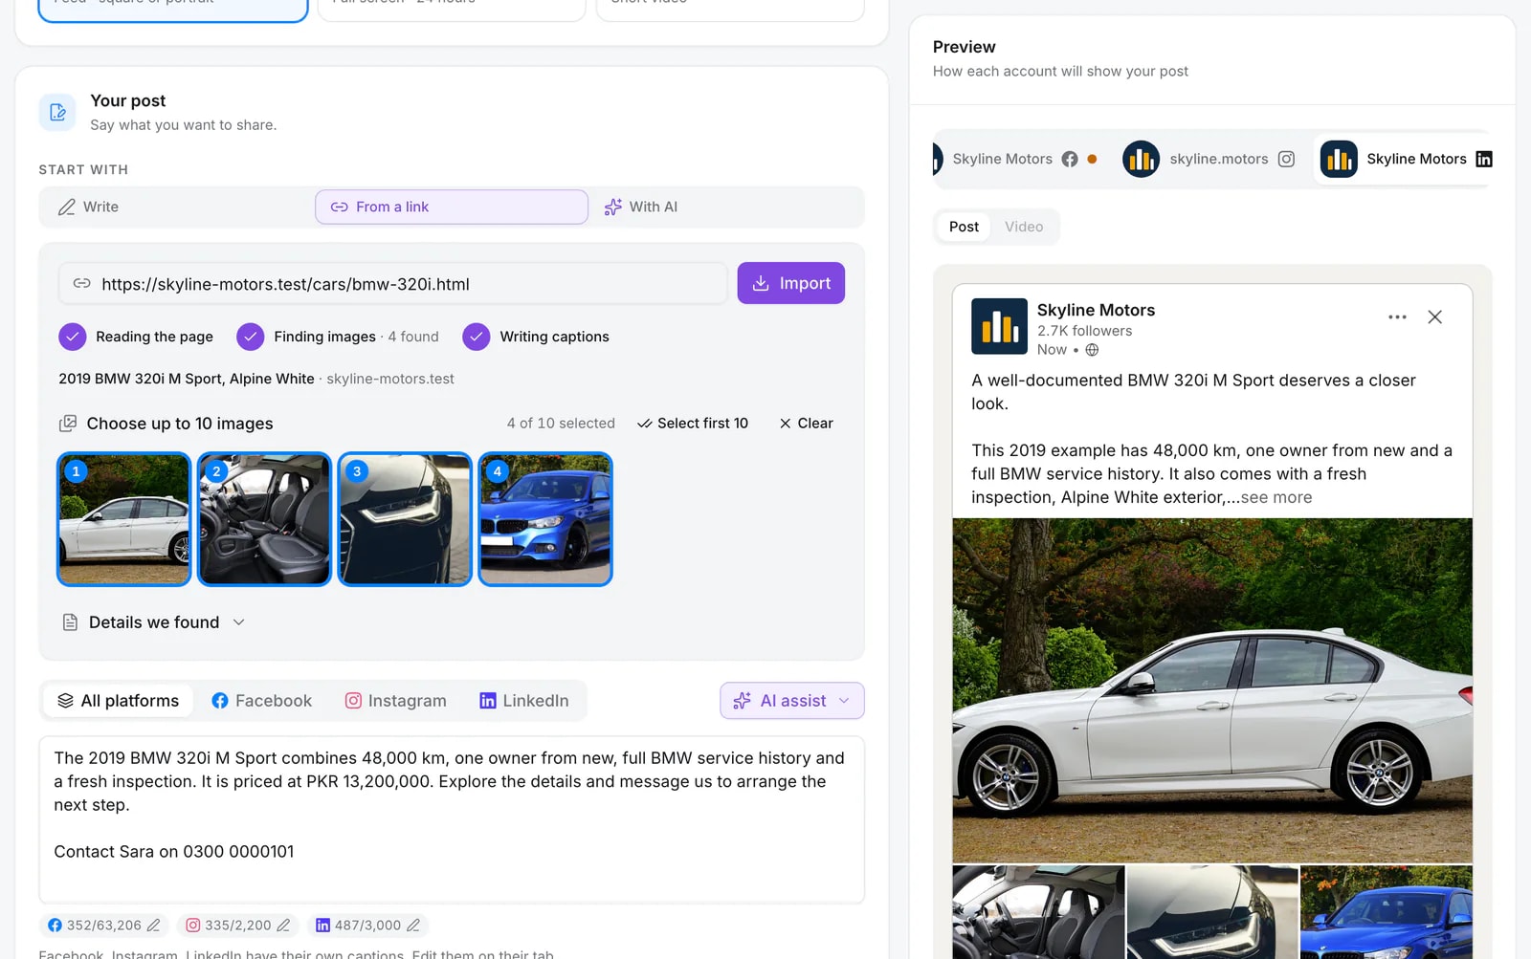
Task: Click the link icon in URL field
Action: pyautogui.click(x=82, y=284)
